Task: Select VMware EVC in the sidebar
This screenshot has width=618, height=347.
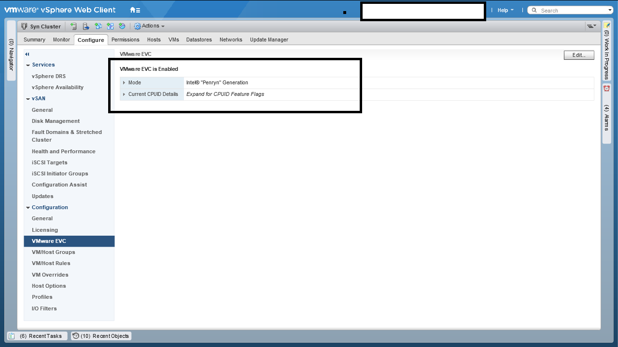Action: (69, 241)
